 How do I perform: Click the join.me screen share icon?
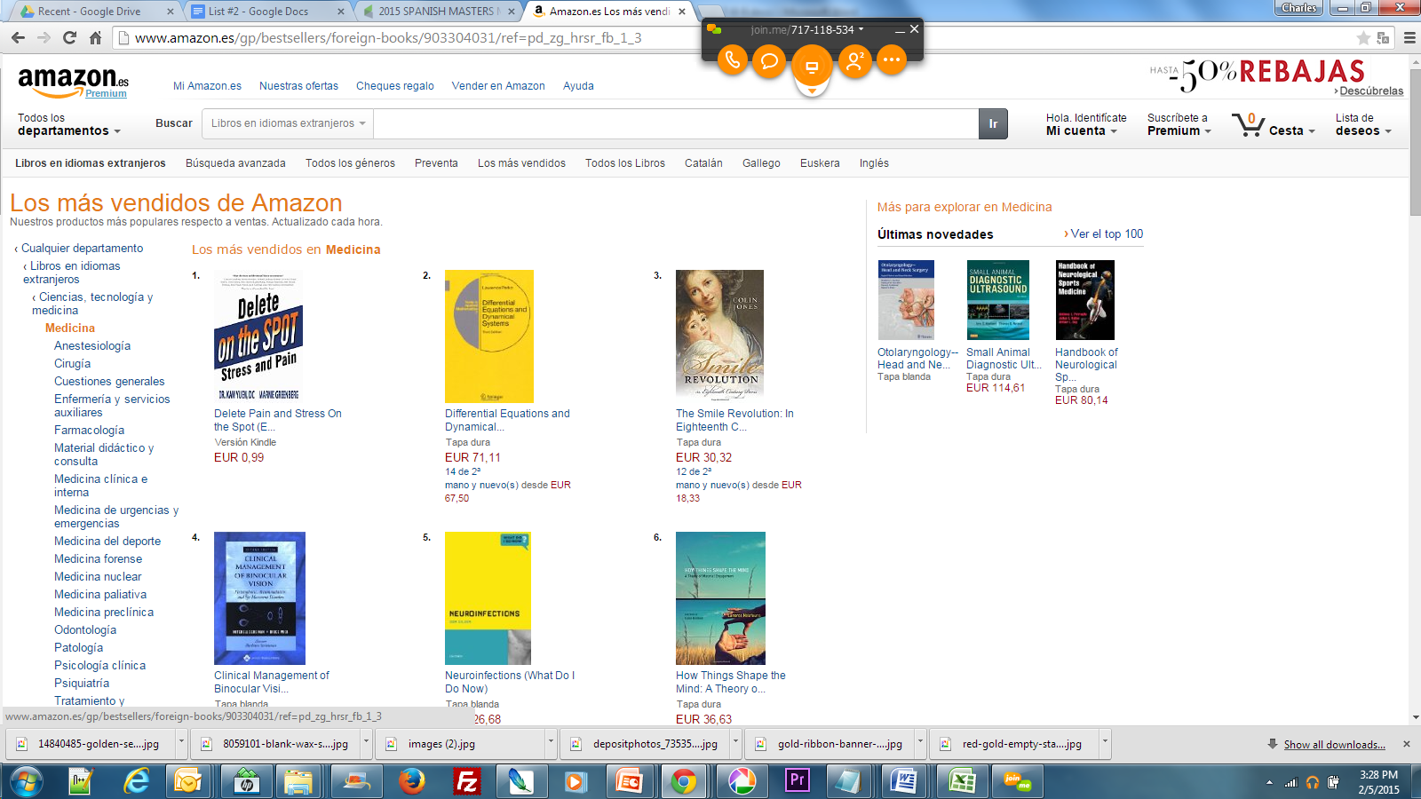(x=811, y=67)
